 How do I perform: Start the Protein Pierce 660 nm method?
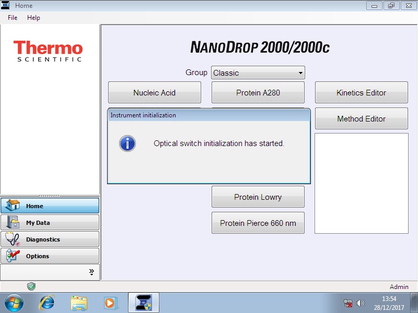pyautogui.click(x=258, y=223)
